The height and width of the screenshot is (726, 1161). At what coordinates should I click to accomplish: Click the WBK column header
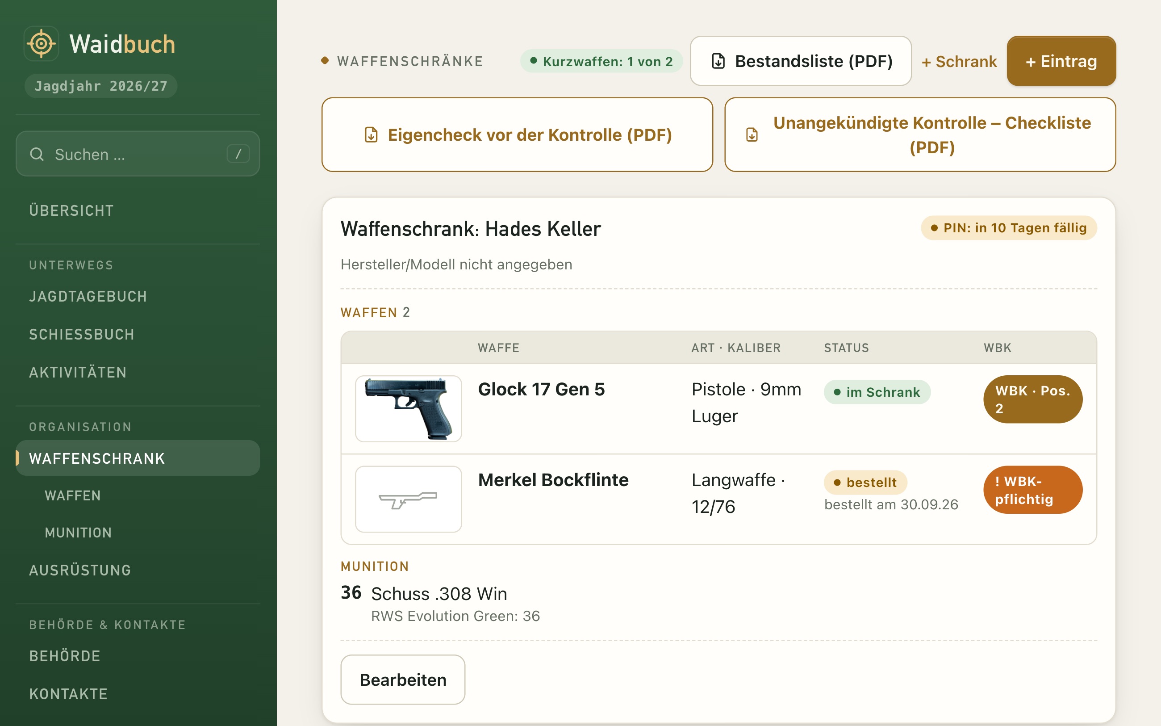998,348
